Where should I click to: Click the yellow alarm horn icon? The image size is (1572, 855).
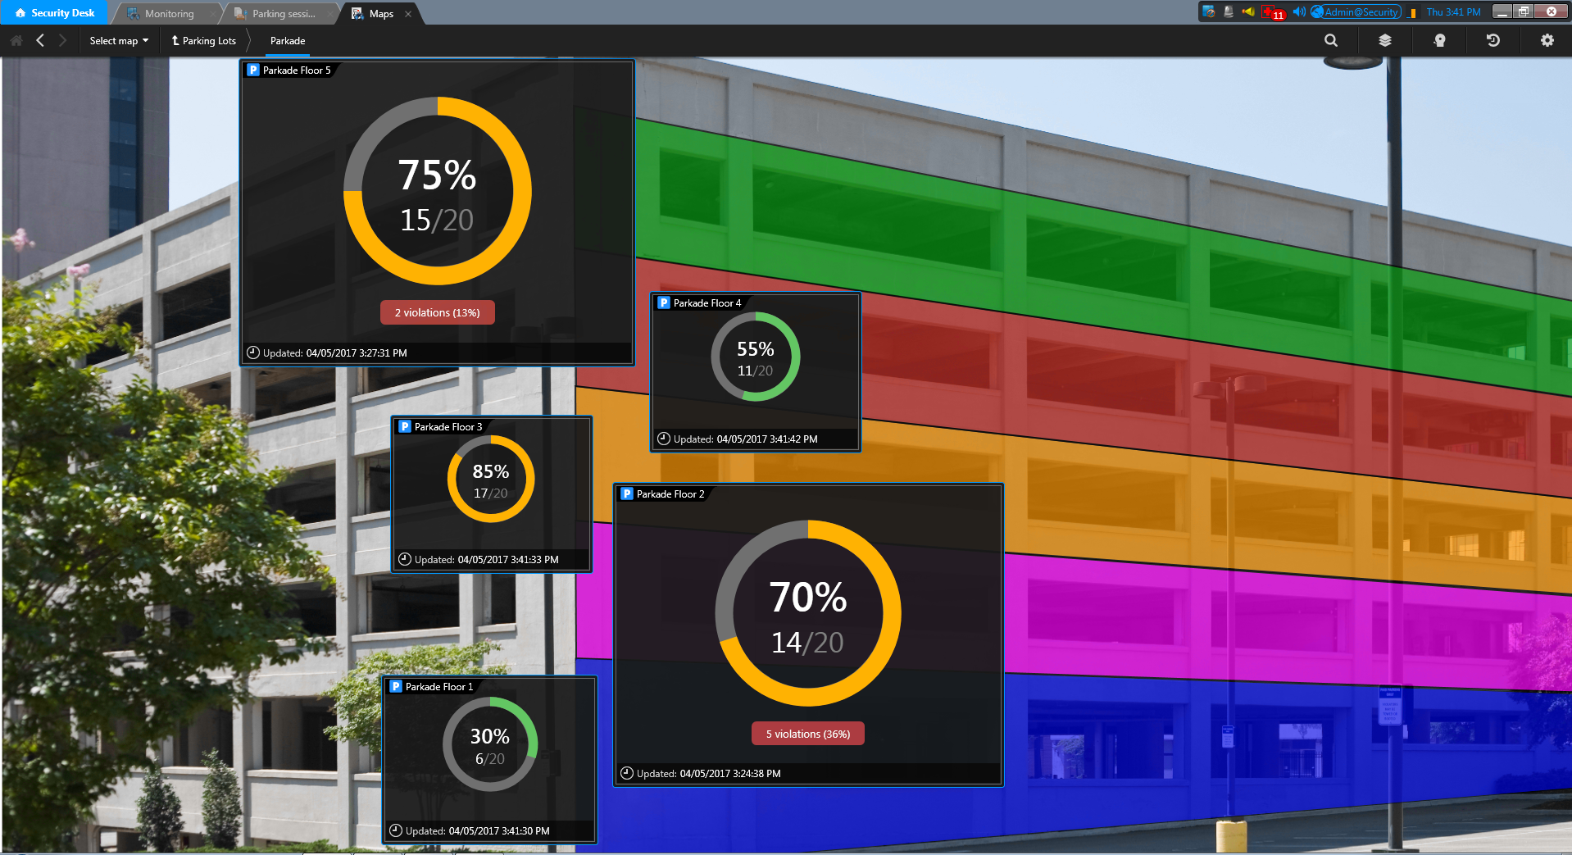coord(1248,12)
